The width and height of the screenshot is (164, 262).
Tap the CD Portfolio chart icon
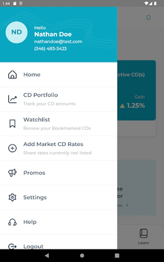click(x=12, y=99)
